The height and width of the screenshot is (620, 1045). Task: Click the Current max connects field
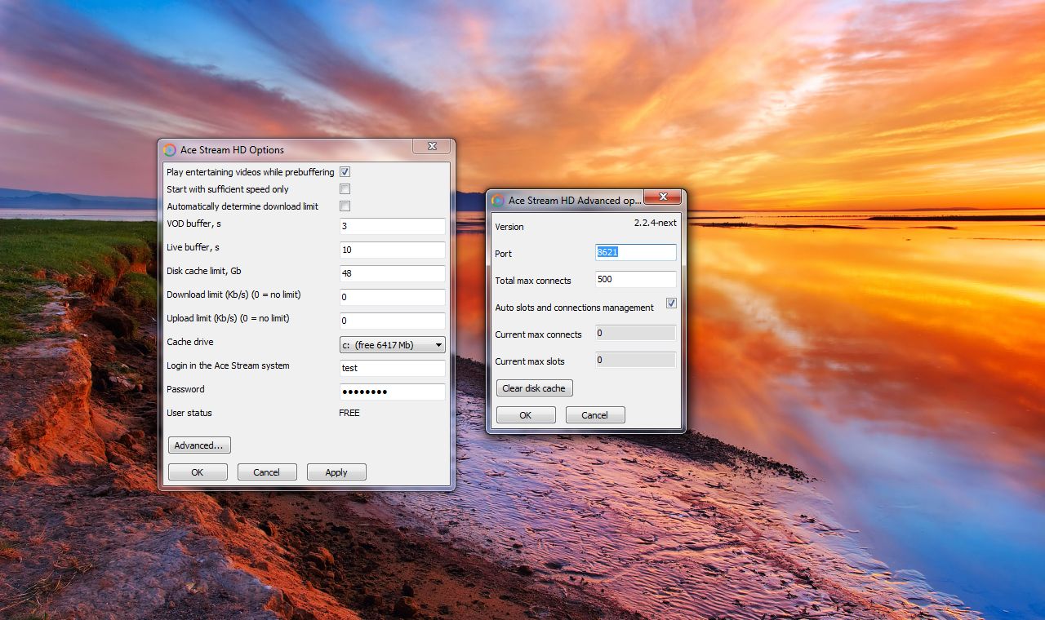coord(636,333)
